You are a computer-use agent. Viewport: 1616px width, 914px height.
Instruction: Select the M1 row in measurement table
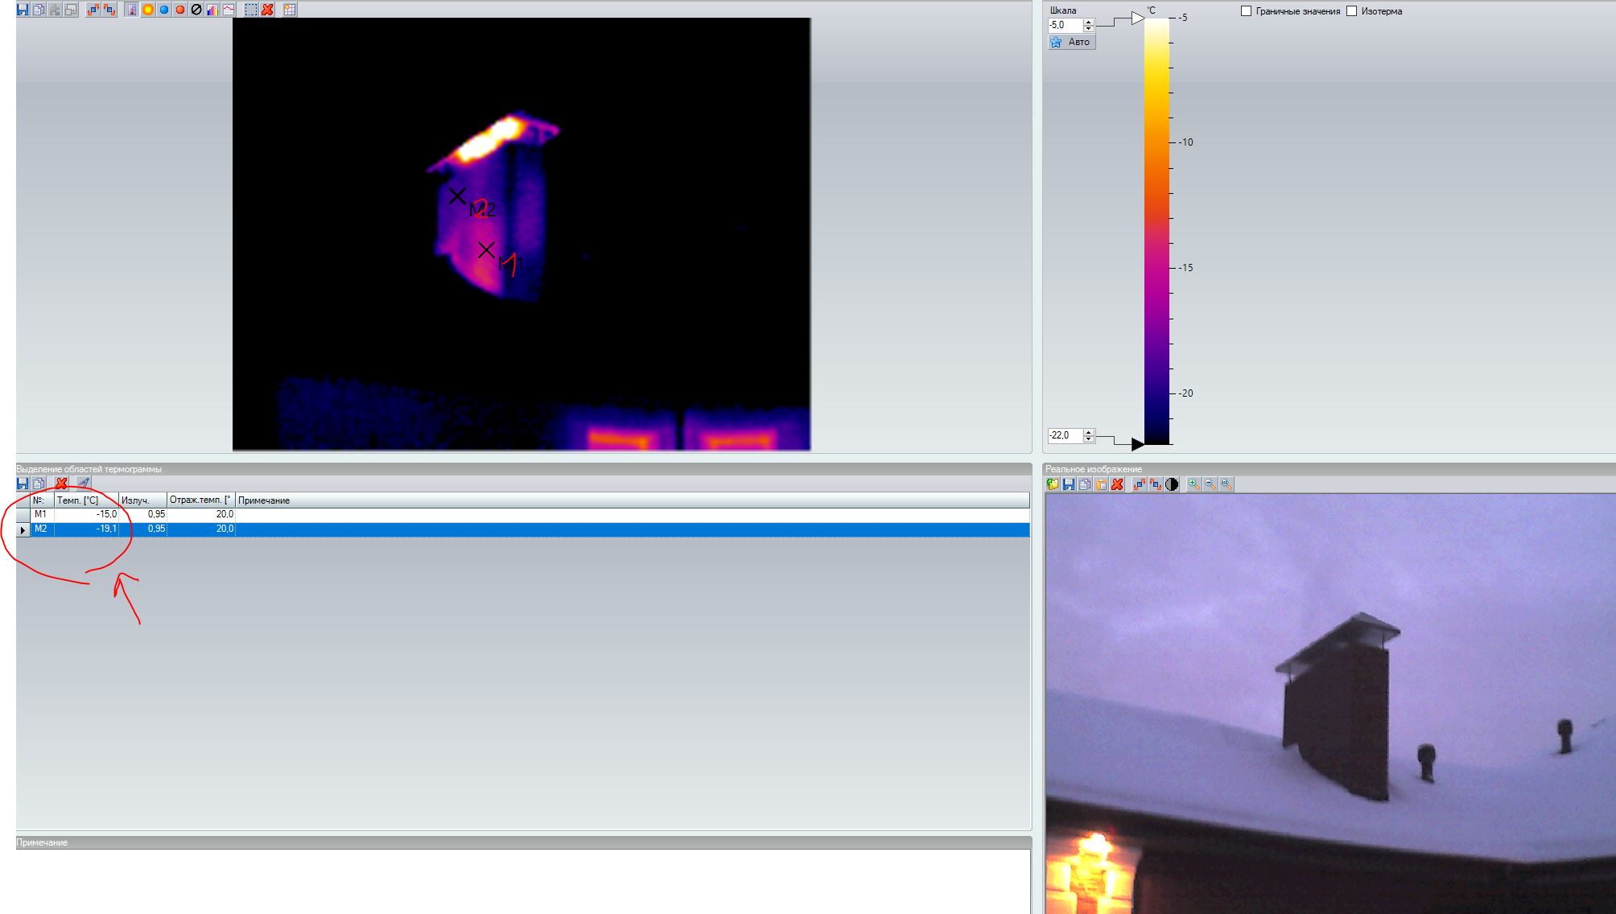coord(40,514)
